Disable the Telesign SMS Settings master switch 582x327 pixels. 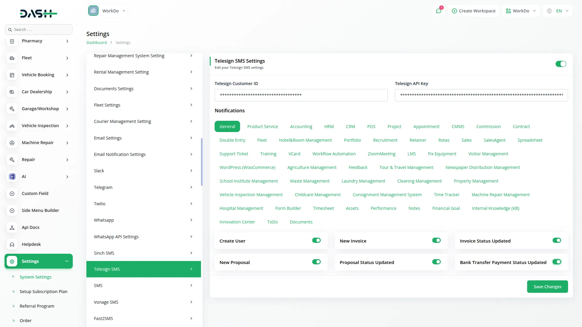(560, 64)
